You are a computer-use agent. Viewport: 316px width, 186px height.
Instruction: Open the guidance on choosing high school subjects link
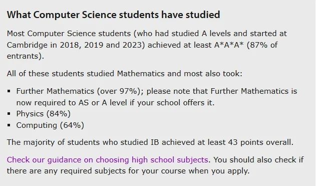click(107, 160)
